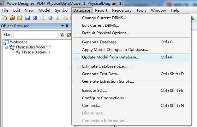Select the Workspace tree item
This screenshot has height=127, width=197.
(x=19, y=42)
